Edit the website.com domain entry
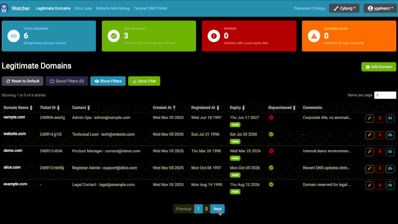The height and width of the screenshot is (224, 398). [370, 135]
